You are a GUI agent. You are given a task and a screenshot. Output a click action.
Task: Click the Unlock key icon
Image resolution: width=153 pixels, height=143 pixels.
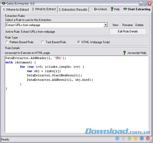pyautogui.click(x=96, y=9)
